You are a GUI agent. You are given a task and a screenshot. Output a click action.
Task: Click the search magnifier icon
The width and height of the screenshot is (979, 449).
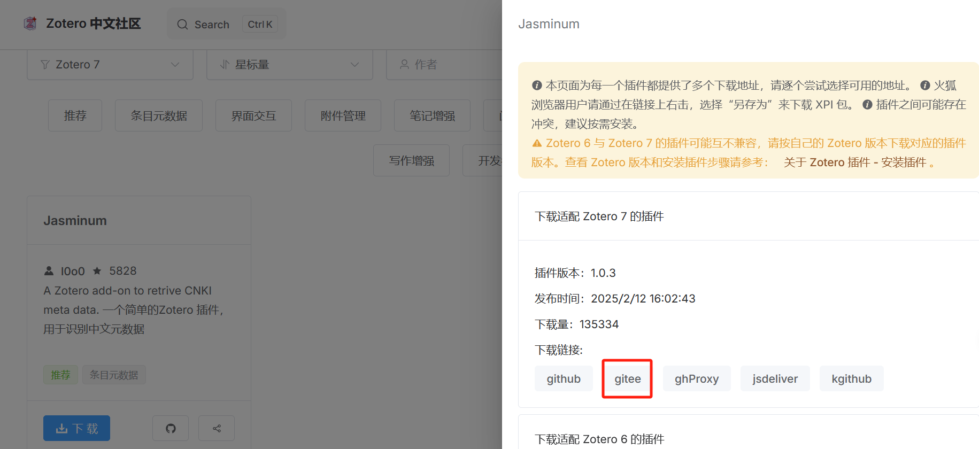182,25
